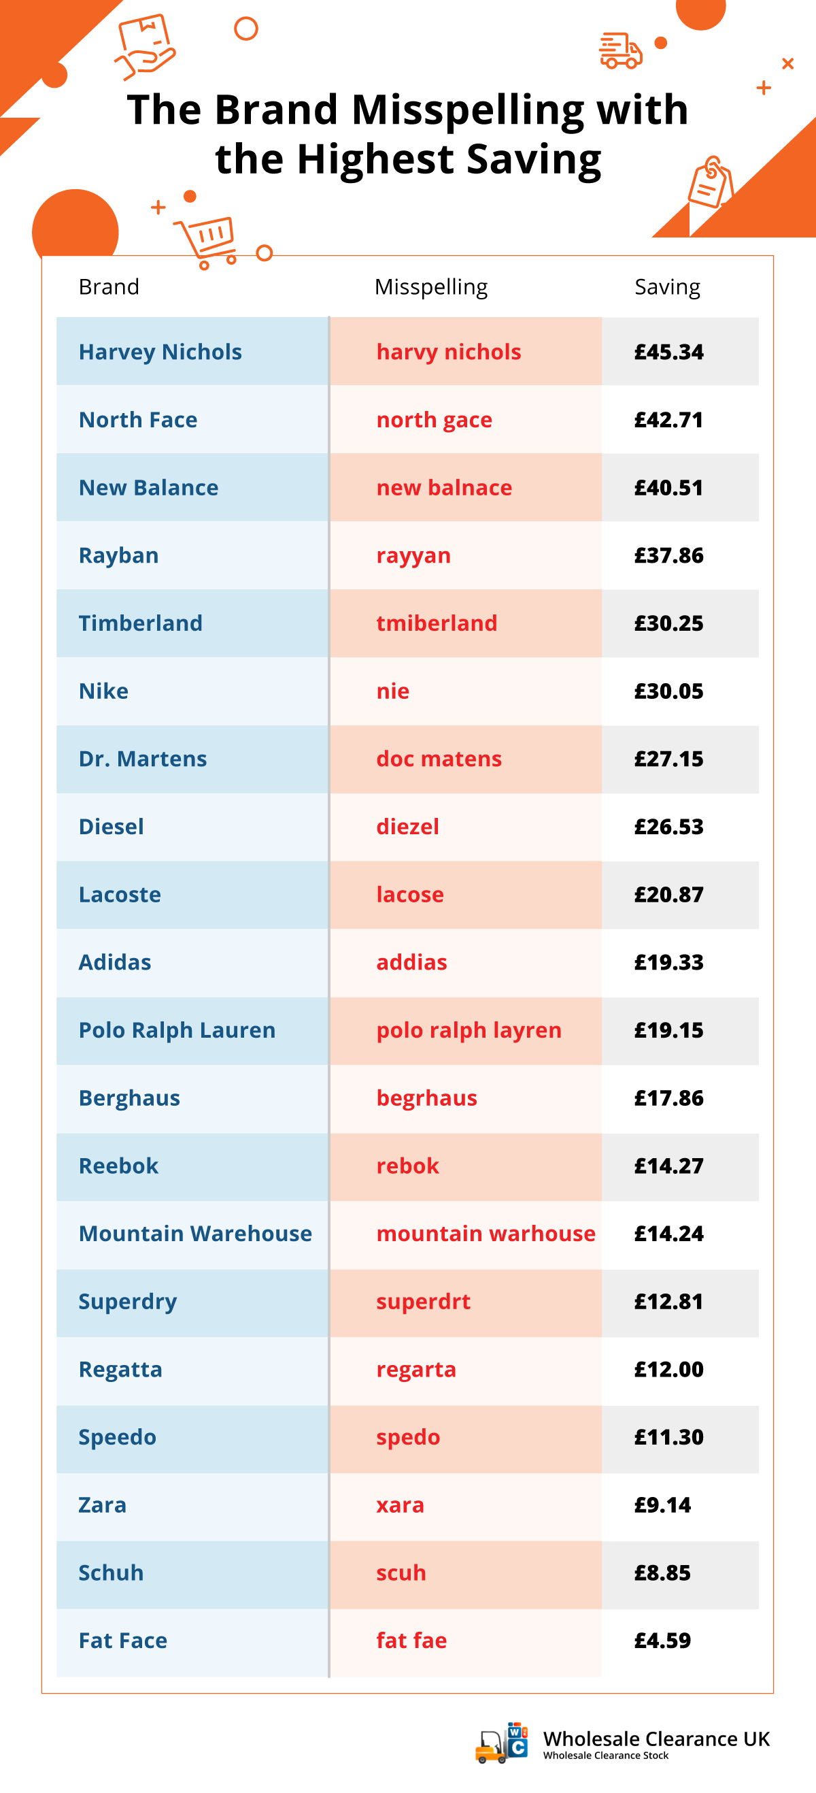The width and height of the screenshot is (816, 1793).
Task: Click the 'polo ralph layren' misspelling
Action: [468, 1031]
